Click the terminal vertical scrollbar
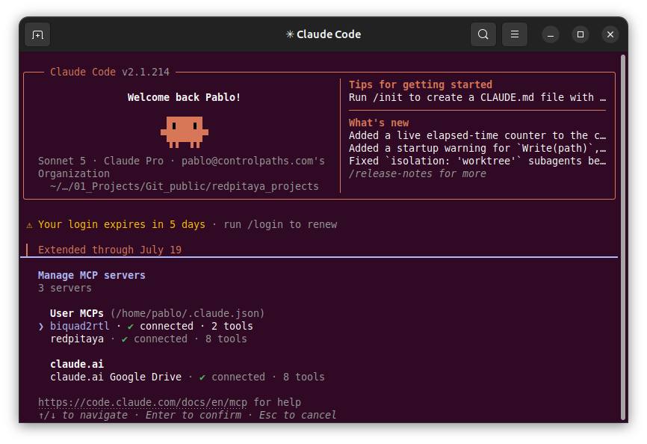 click(x=623, y=237)
